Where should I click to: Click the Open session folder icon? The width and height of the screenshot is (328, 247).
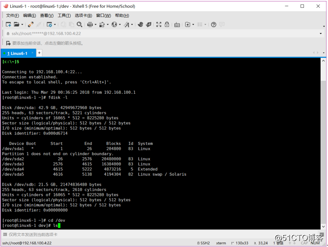pyautogui.click(x=17, y=25)
